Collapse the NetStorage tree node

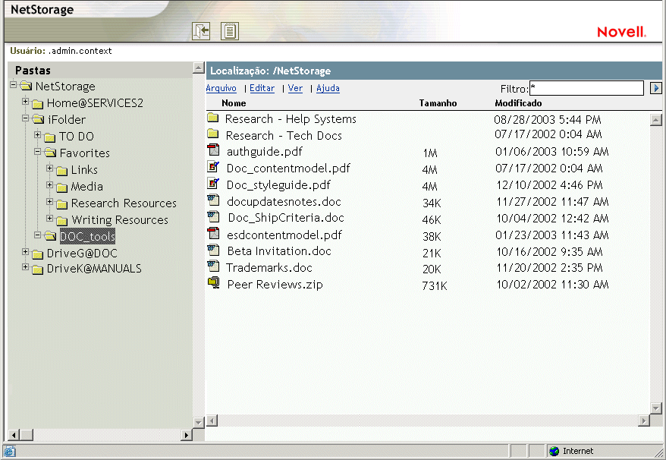tap(13, 84)
